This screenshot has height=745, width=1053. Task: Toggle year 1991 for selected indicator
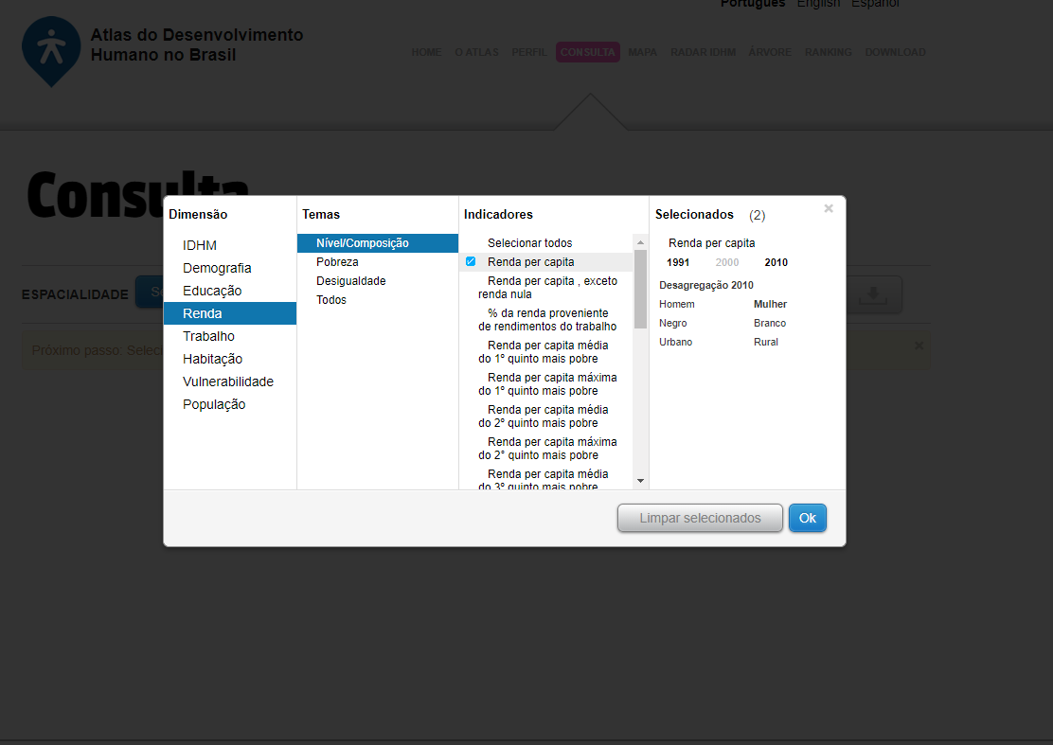pos(678,263)
